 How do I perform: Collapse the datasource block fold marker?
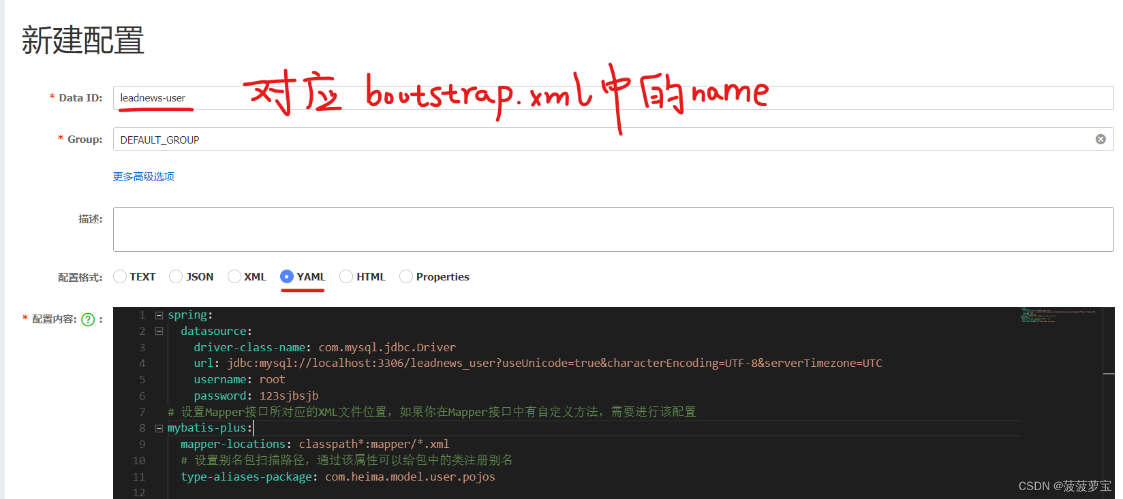pos(159,332)
